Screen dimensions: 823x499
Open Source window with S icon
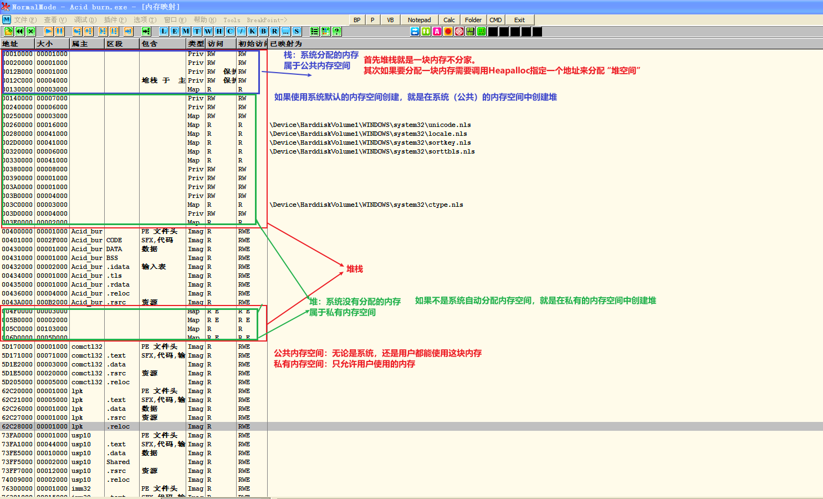297,32
